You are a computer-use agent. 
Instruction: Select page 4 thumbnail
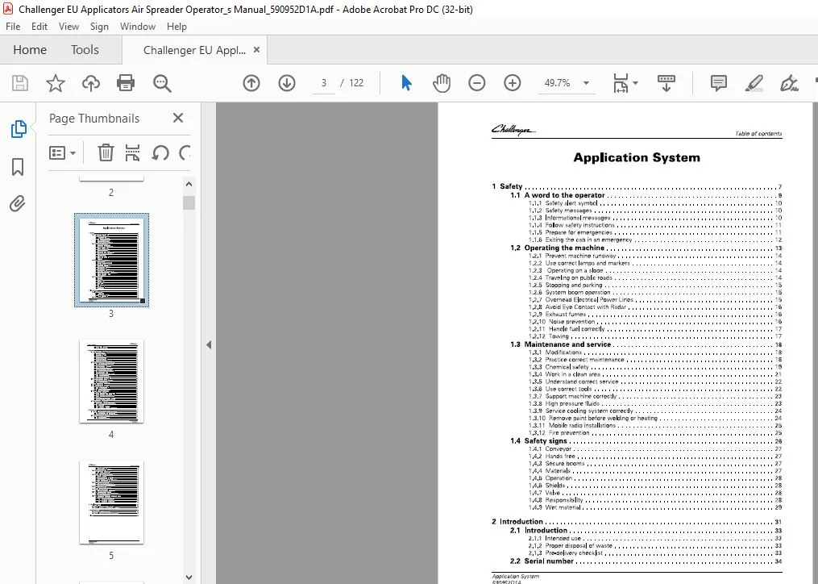tap(112, 381)
